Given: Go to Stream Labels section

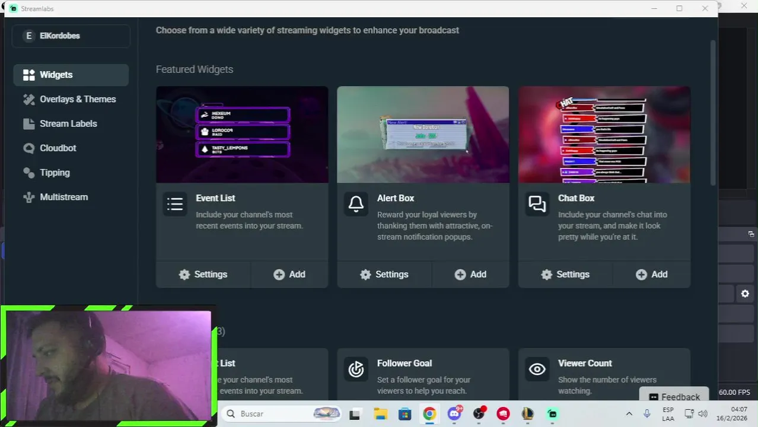Looking at the screenshot, I should point(71,123).
